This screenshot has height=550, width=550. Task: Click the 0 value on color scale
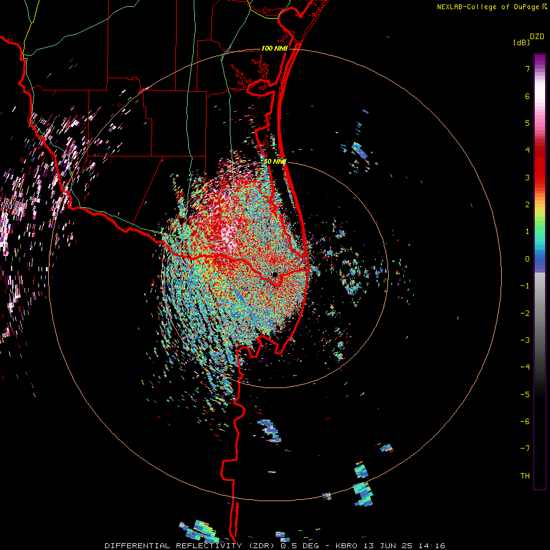click(527, 259)
